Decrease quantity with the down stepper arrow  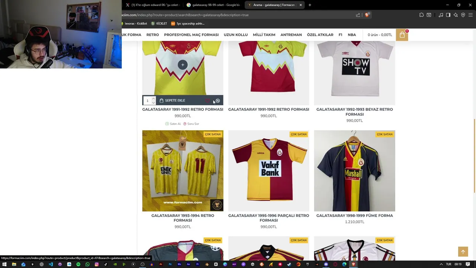point(153,102)
